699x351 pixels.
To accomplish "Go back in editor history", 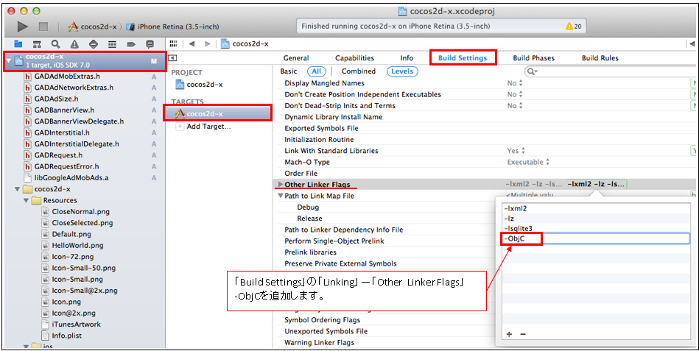I will (x=192, y=43).
